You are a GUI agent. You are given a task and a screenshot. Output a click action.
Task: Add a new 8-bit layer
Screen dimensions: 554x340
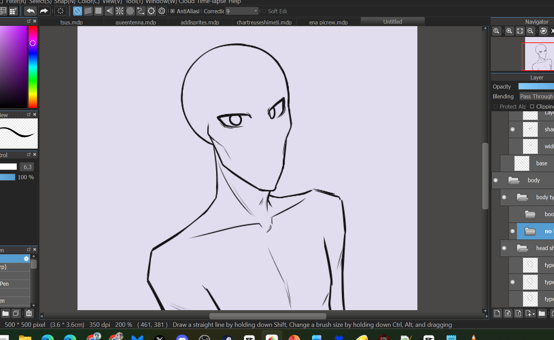coord(508,313)
